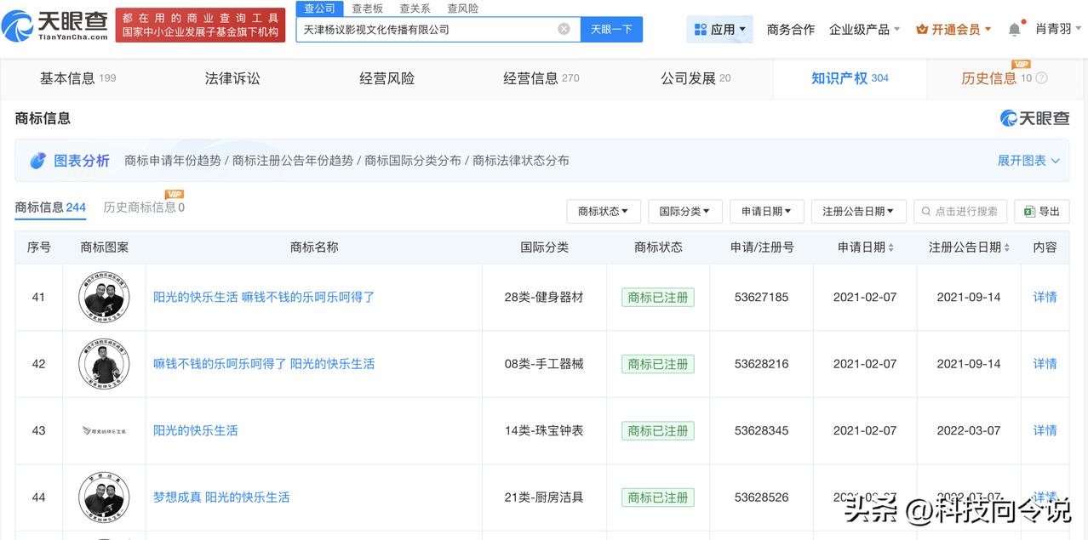Viewport: 1088px width, 540px height.
Task: Click announcement date 2022-03-07 in row 43
Action: pyautogui.click(x=969, y=431)
